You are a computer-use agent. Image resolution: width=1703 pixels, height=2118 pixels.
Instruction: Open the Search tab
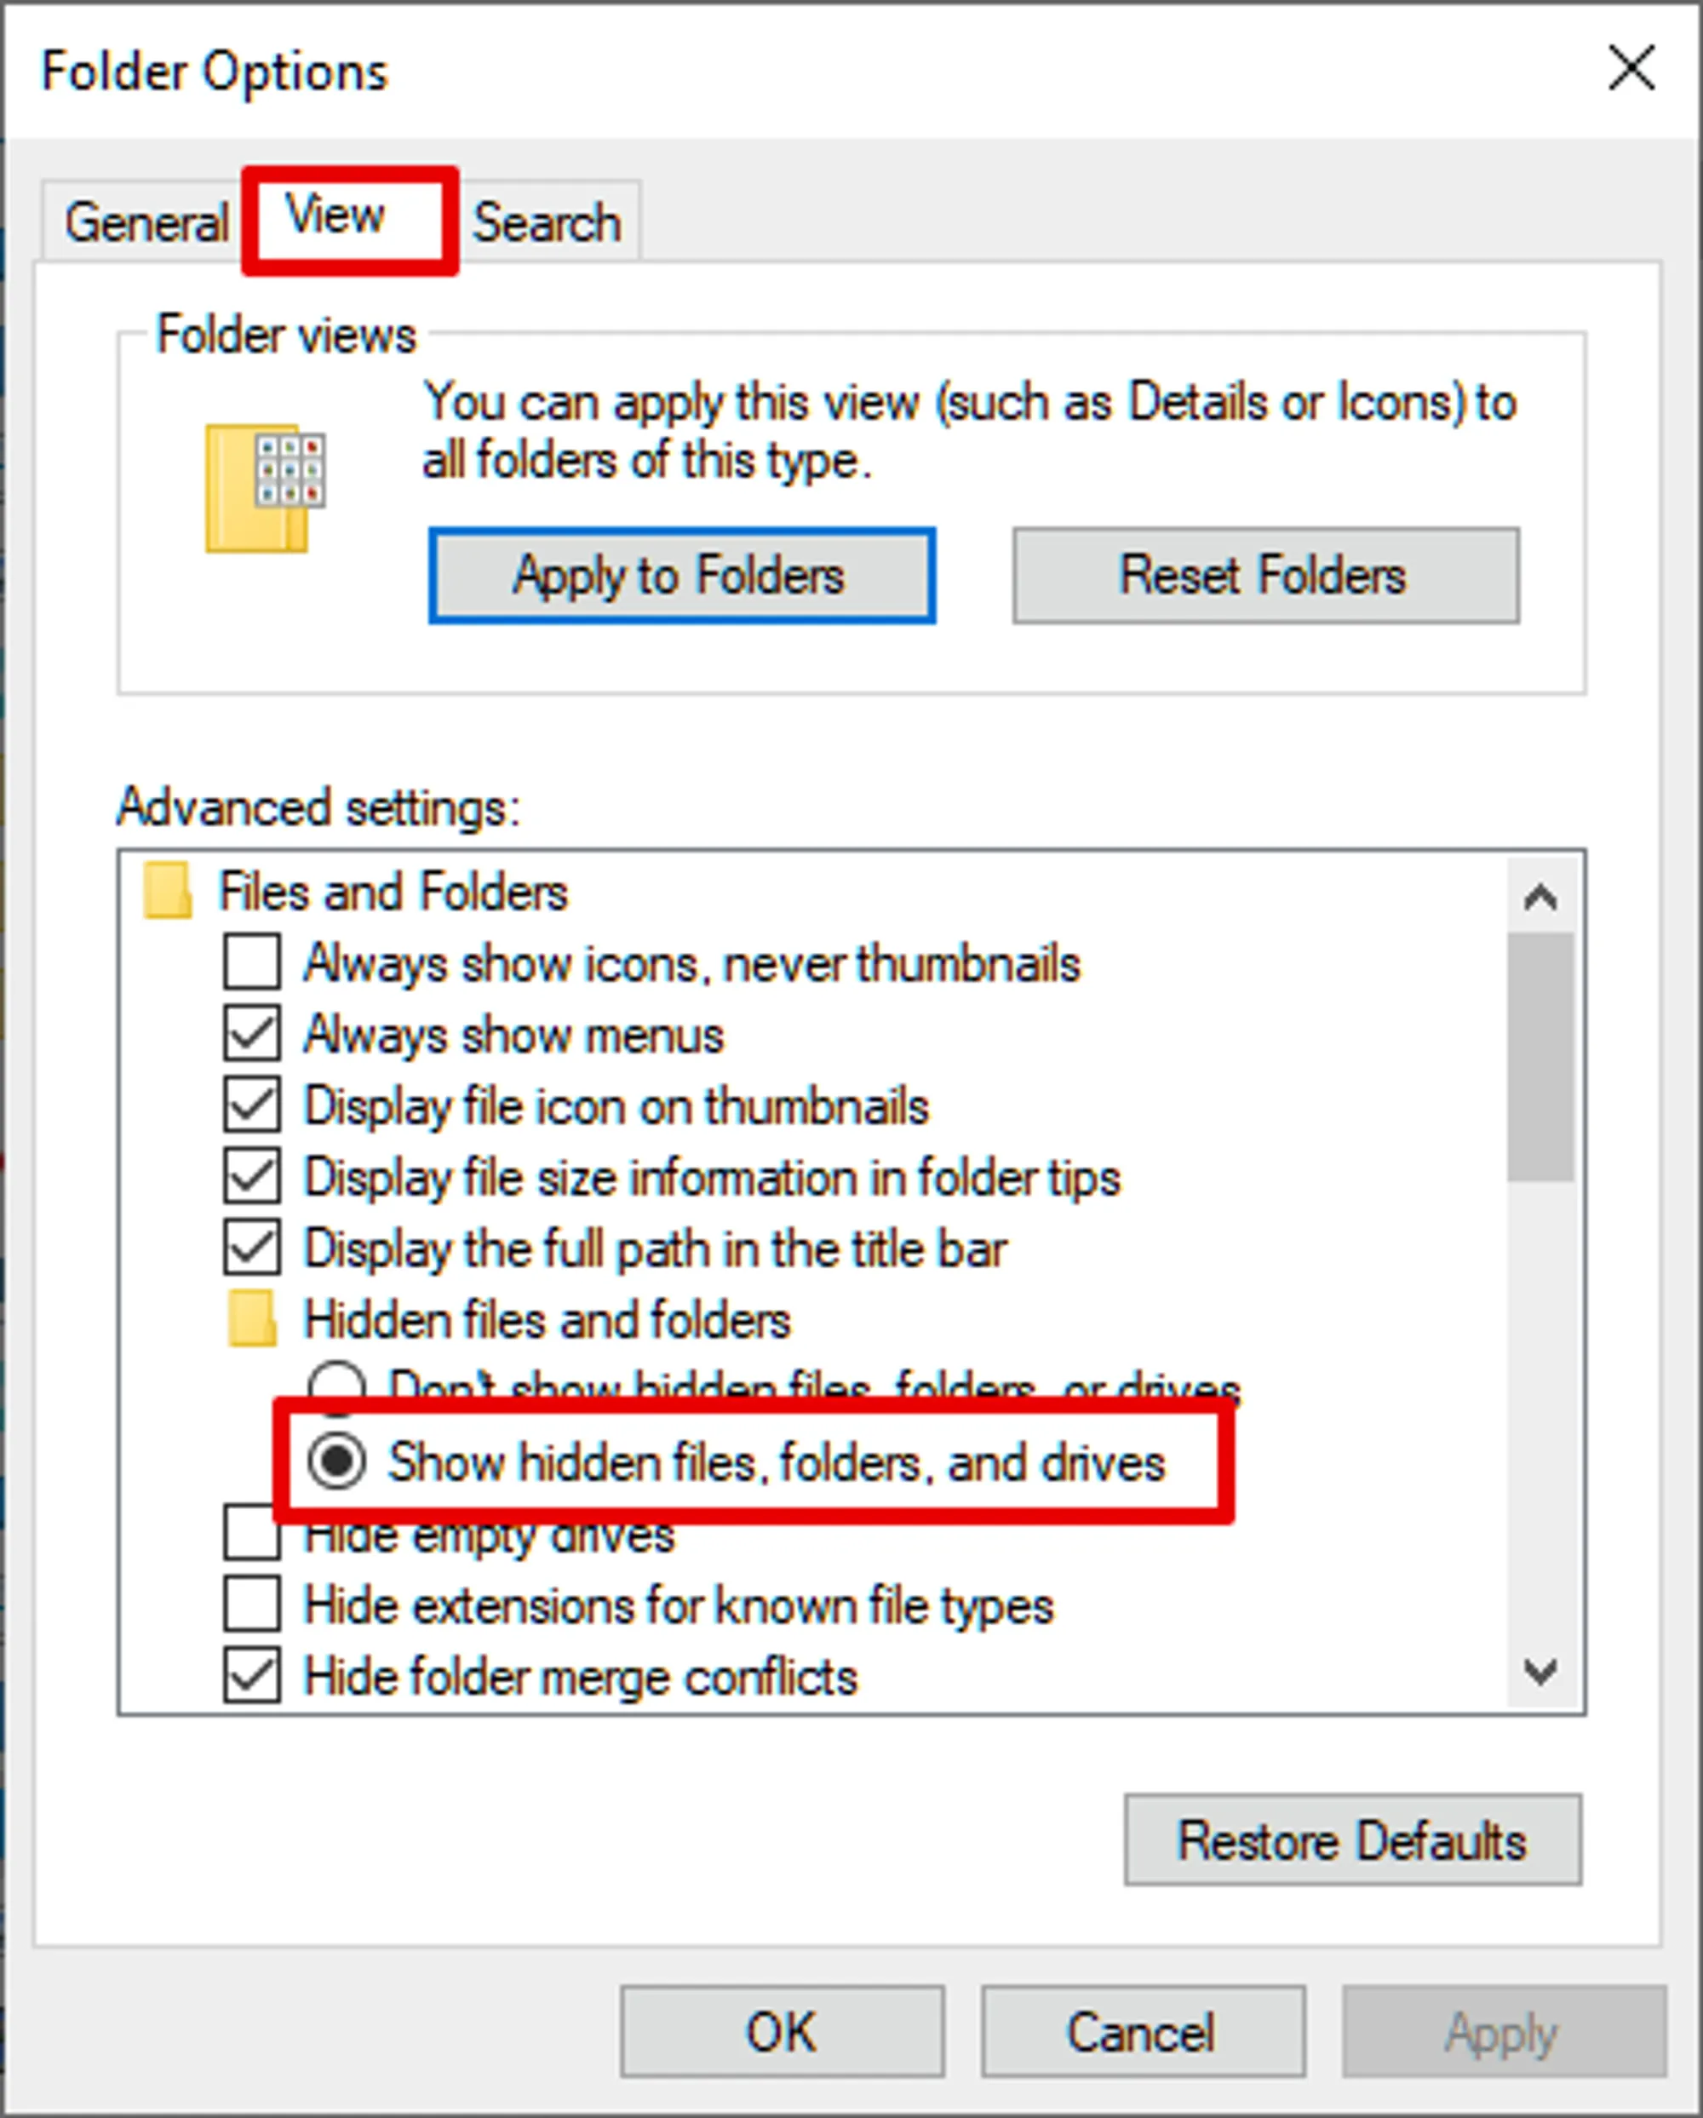point(547,222)
